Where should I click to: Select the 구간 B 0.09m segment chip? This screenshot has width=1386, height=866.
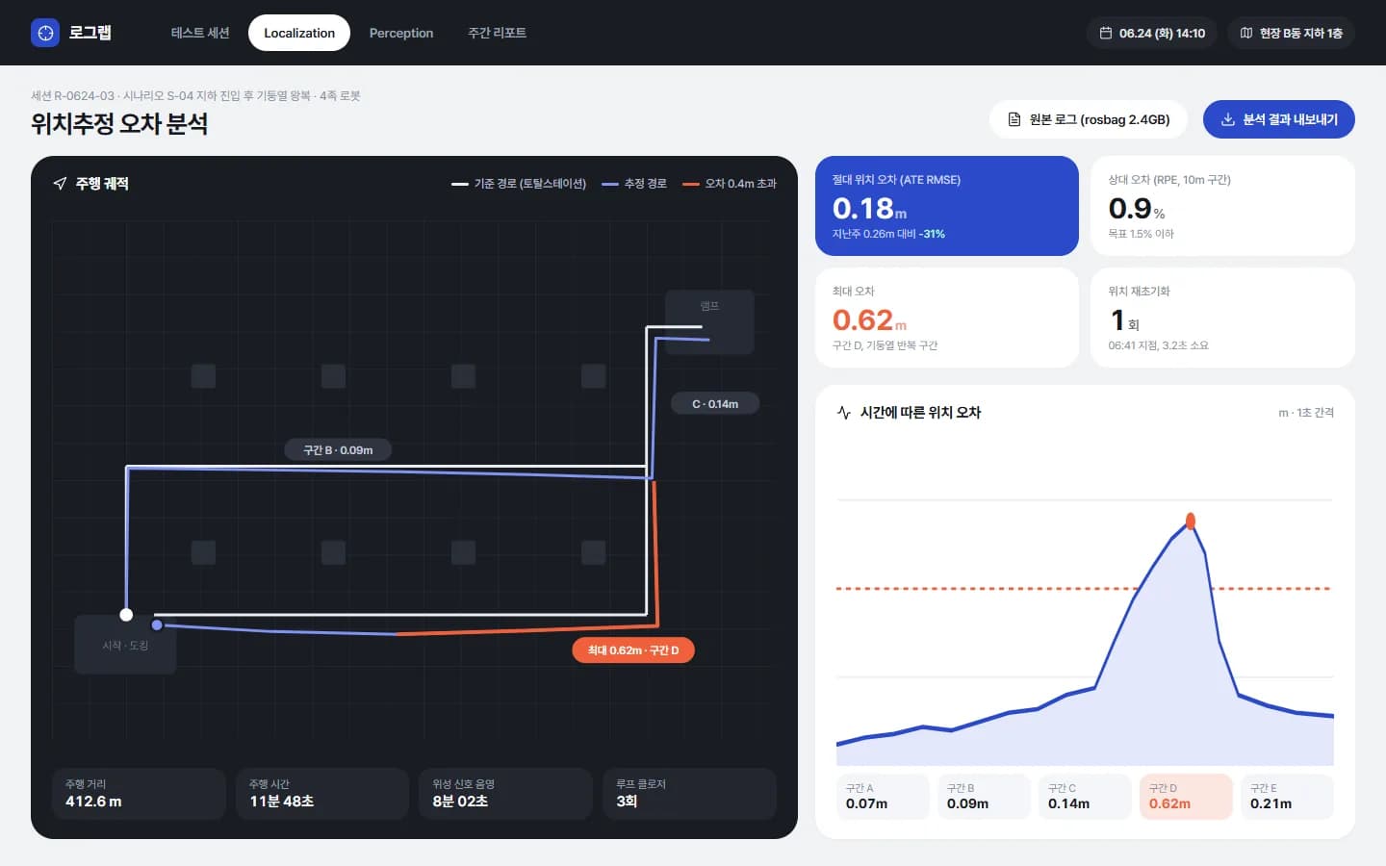[x=984, y=796]
